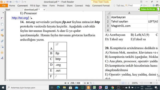
Task: Open the Bookmarks panel in the left sidebar
Action: 2,18
